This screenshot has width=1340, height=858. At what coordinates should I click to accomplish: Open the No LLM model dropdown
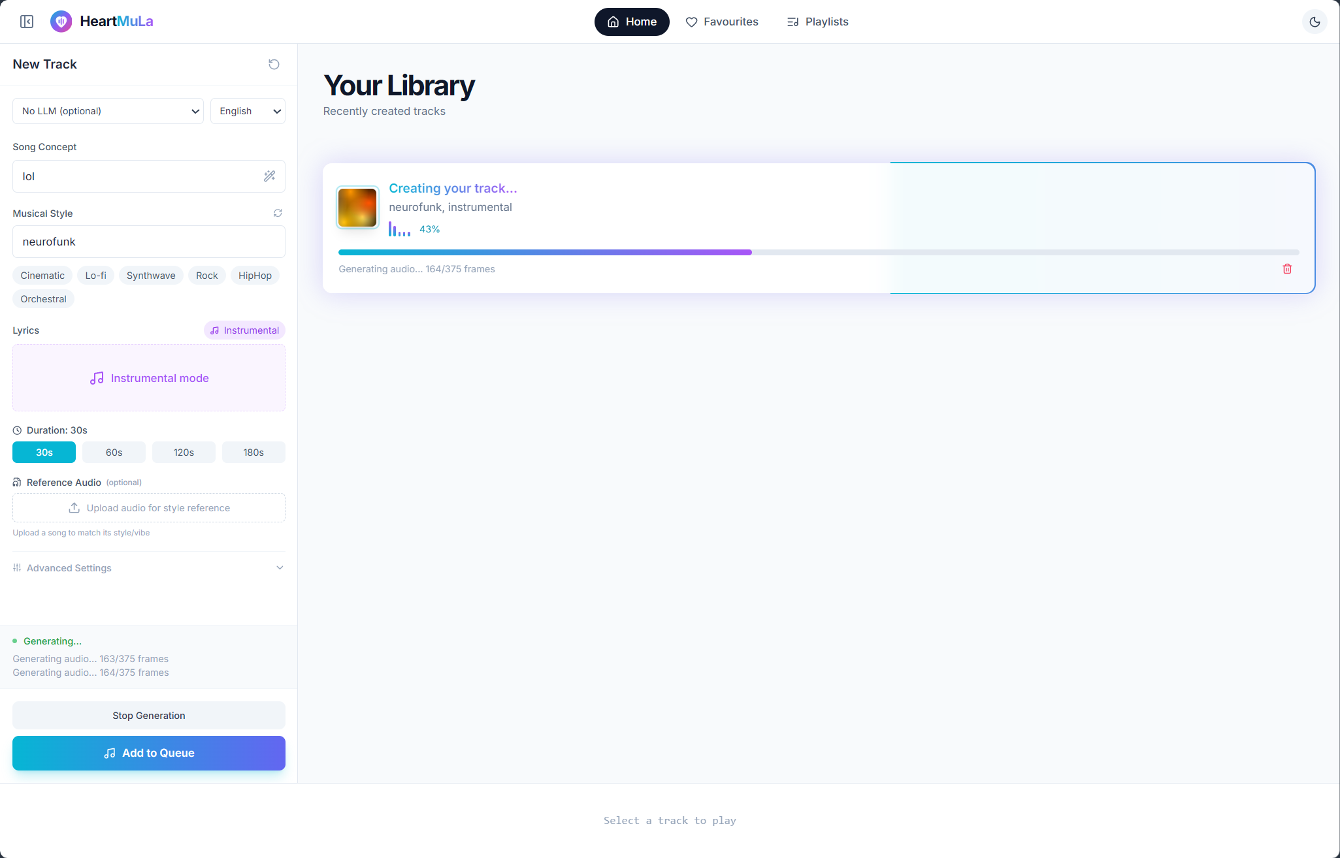coord(108,111)
